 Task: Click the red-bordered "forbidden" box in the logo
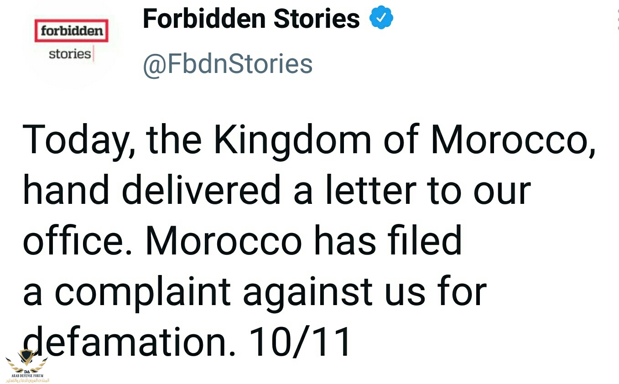coord(71,31)
